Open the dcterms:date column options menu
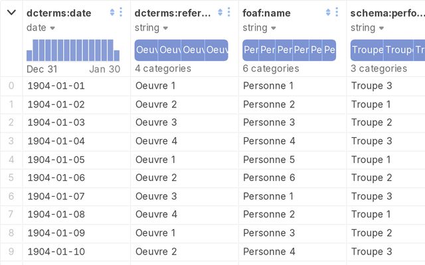The width and height of the screenshot is (425, 265). (120, 12)
